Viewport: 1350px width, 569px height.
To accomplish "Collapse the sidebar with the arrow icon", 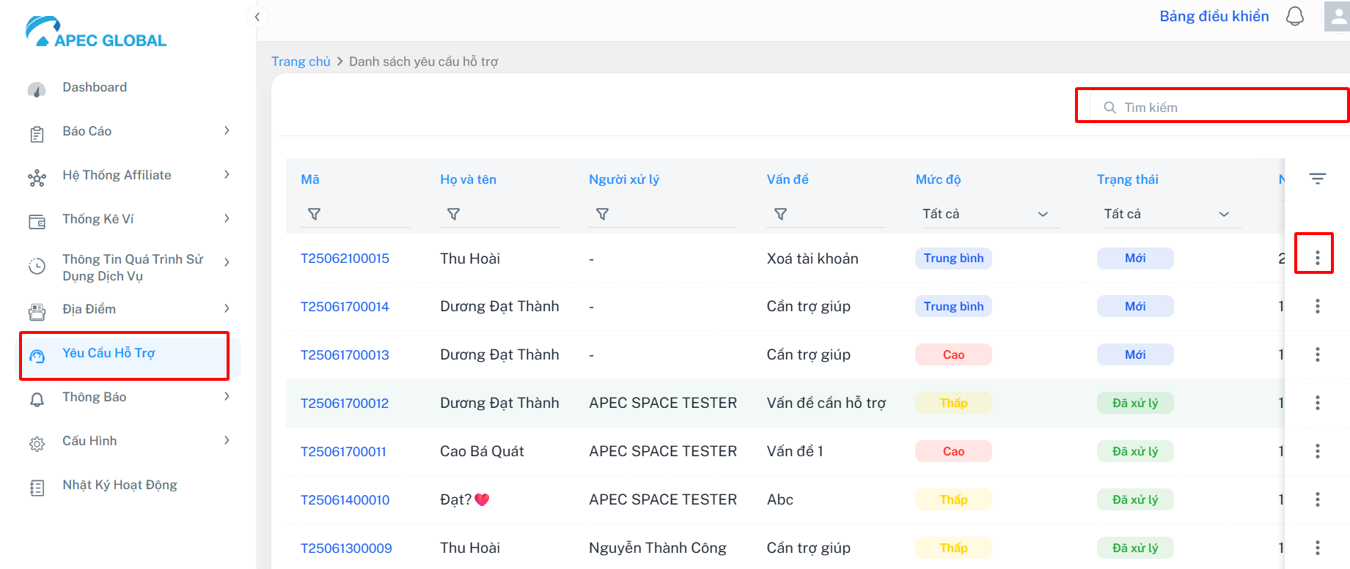I will click(x=257, y=17).
